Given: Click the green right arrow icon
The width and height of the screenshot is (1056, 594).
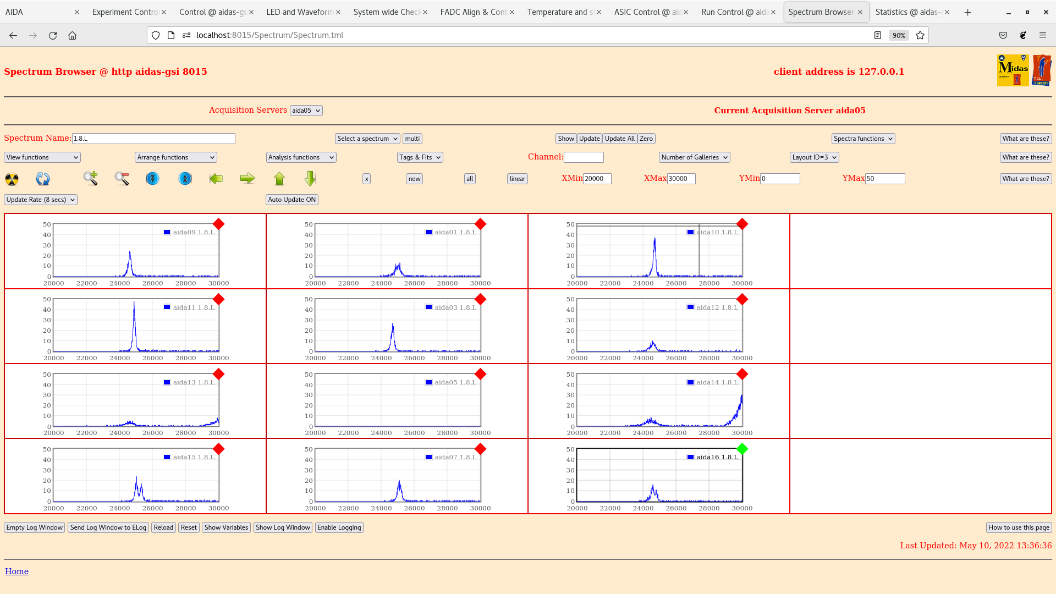Looking at the screenshot, I should point(248,178).
